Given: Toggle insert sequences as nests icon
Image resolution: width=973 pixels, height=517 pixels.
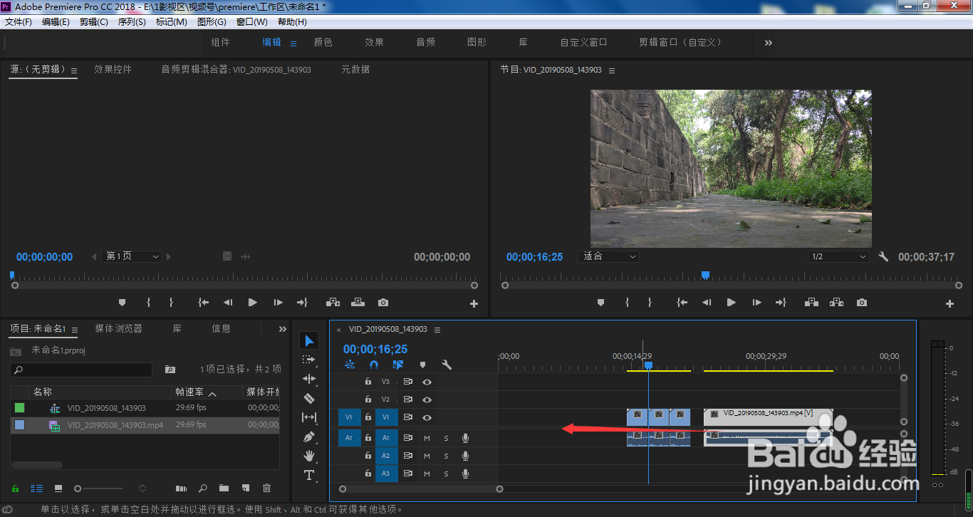Looking at the screenshot, I should tap(350, 365).
